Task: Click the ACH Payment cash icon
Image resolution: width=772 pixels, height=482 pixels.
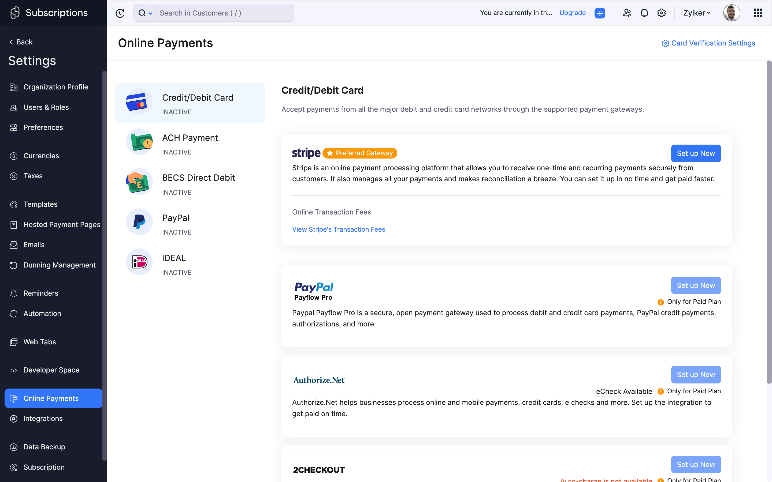Action: point(139,142)
